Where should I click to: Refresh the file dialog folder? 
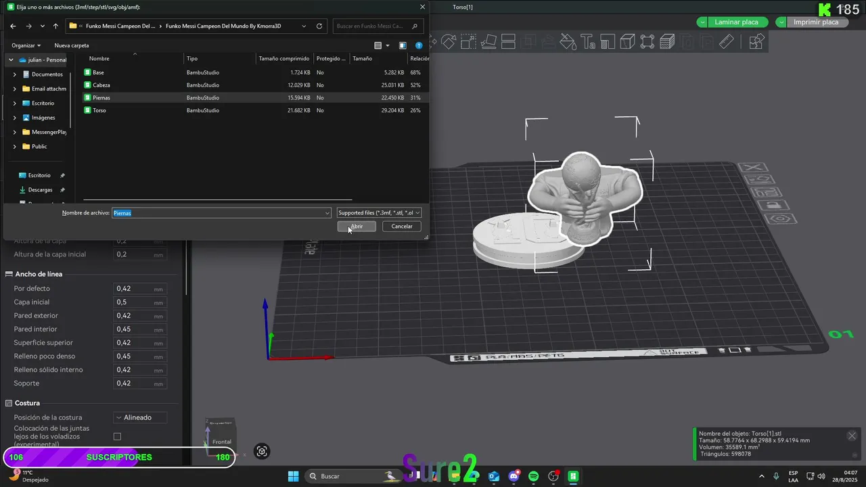tap(319, 26)
